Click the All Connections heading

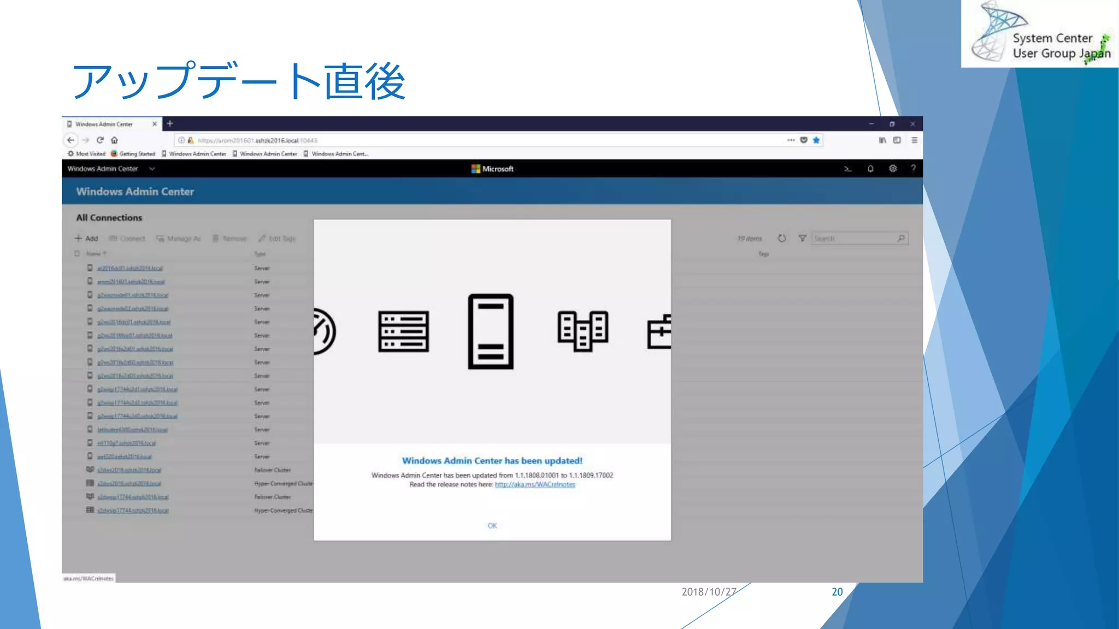[x=109, y=218]
